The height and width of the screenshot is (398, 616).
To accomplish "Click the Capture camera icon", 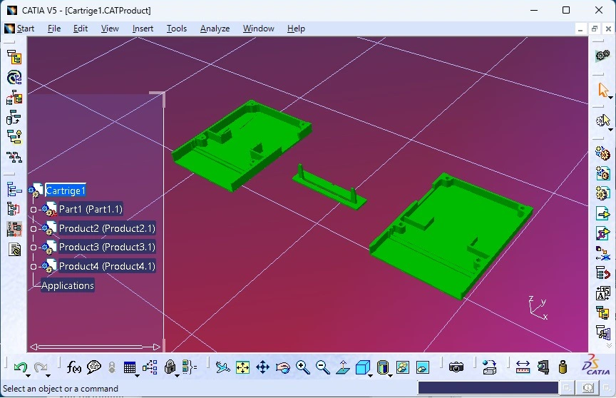I will click(x=456, y=367).
